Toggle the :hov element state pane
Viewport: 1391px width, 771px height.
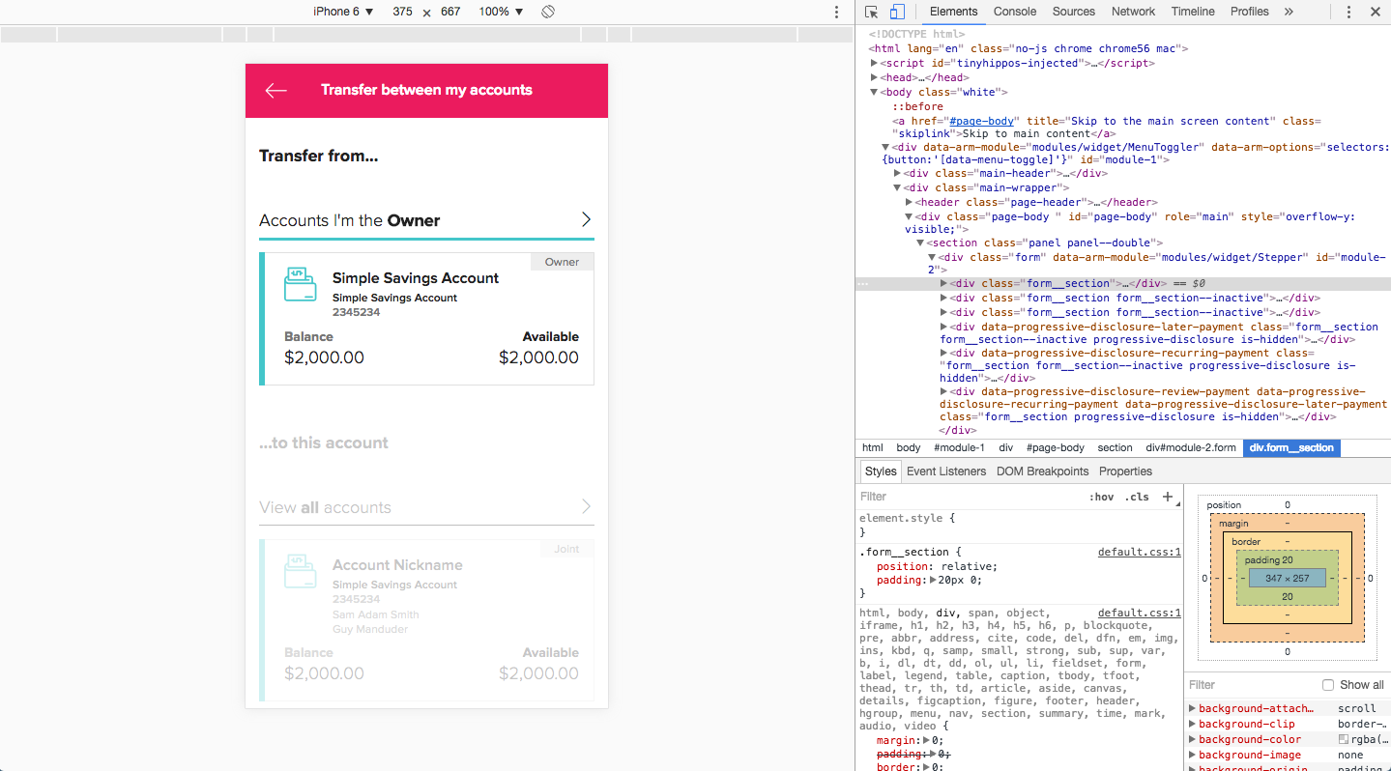[x=1101, y=497]
